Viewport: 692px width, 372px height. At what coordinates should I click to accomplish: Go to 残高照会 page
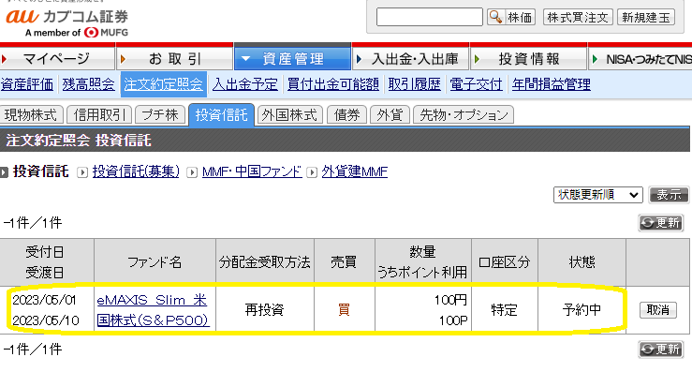click(x=88, y=84)
